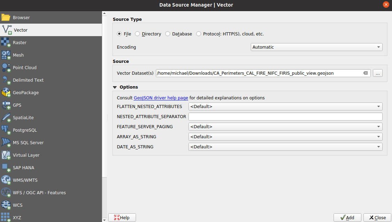Collapse the Options section triangle
This screenshot has width=392, height=222.
pos(115,87)
